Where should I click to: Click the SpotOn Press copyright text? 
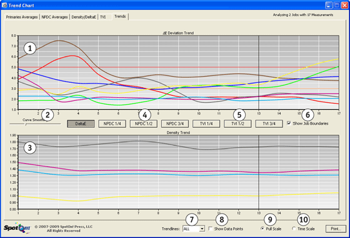coord(64,229)
